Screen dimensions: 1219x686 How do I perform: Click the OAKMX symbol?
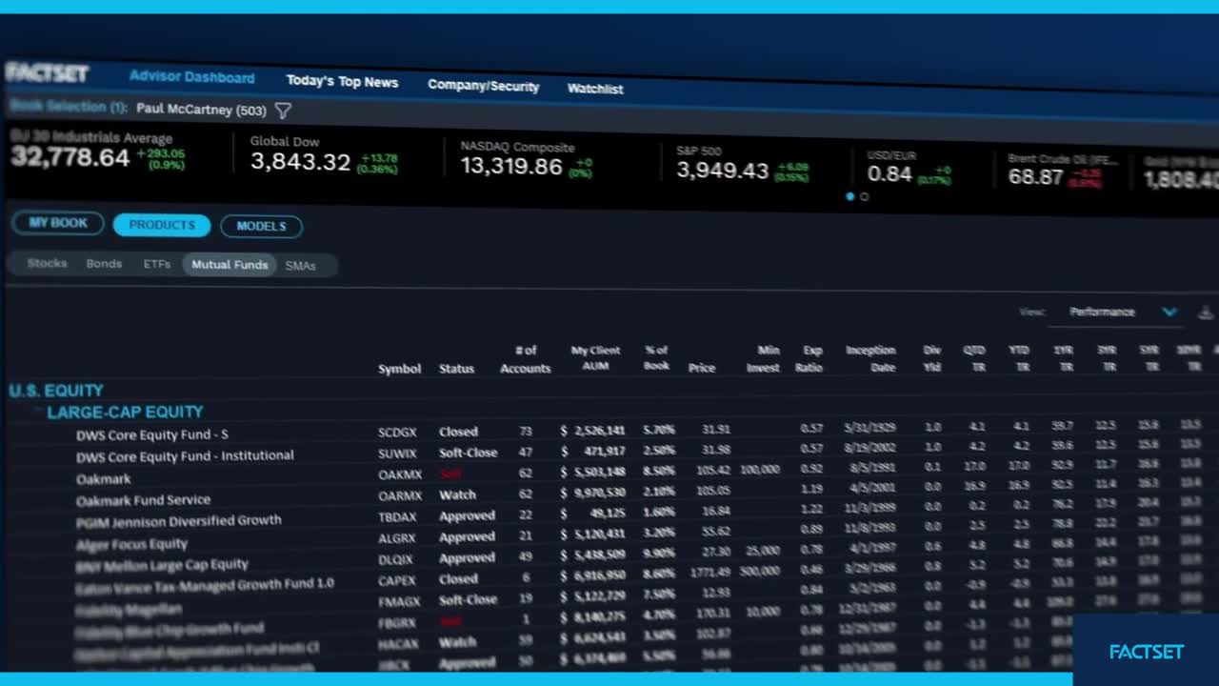(400, 474)
